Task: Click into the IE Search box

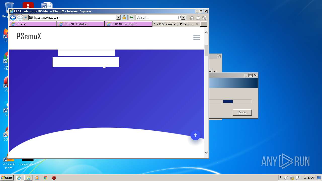Action: click(156, 18)
